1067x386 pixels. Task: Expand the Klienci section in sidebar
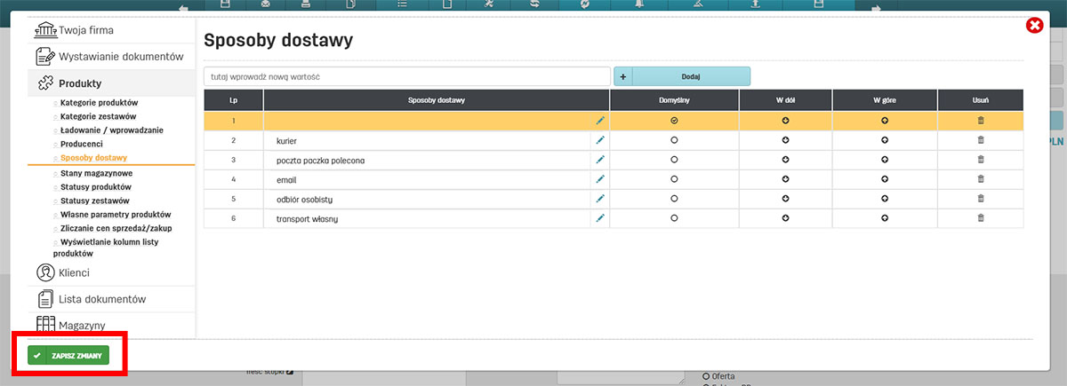pyautogui.click(x=74, y=272)
